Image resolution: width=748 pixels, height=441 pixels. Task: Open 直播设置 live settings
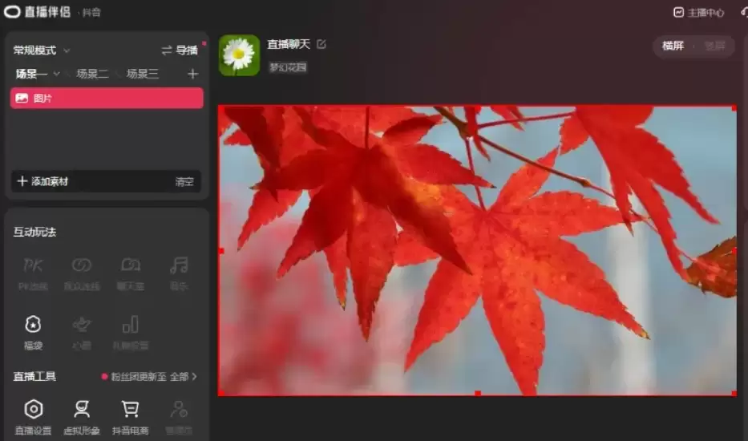pyautogui.click(x=33, y=417)
